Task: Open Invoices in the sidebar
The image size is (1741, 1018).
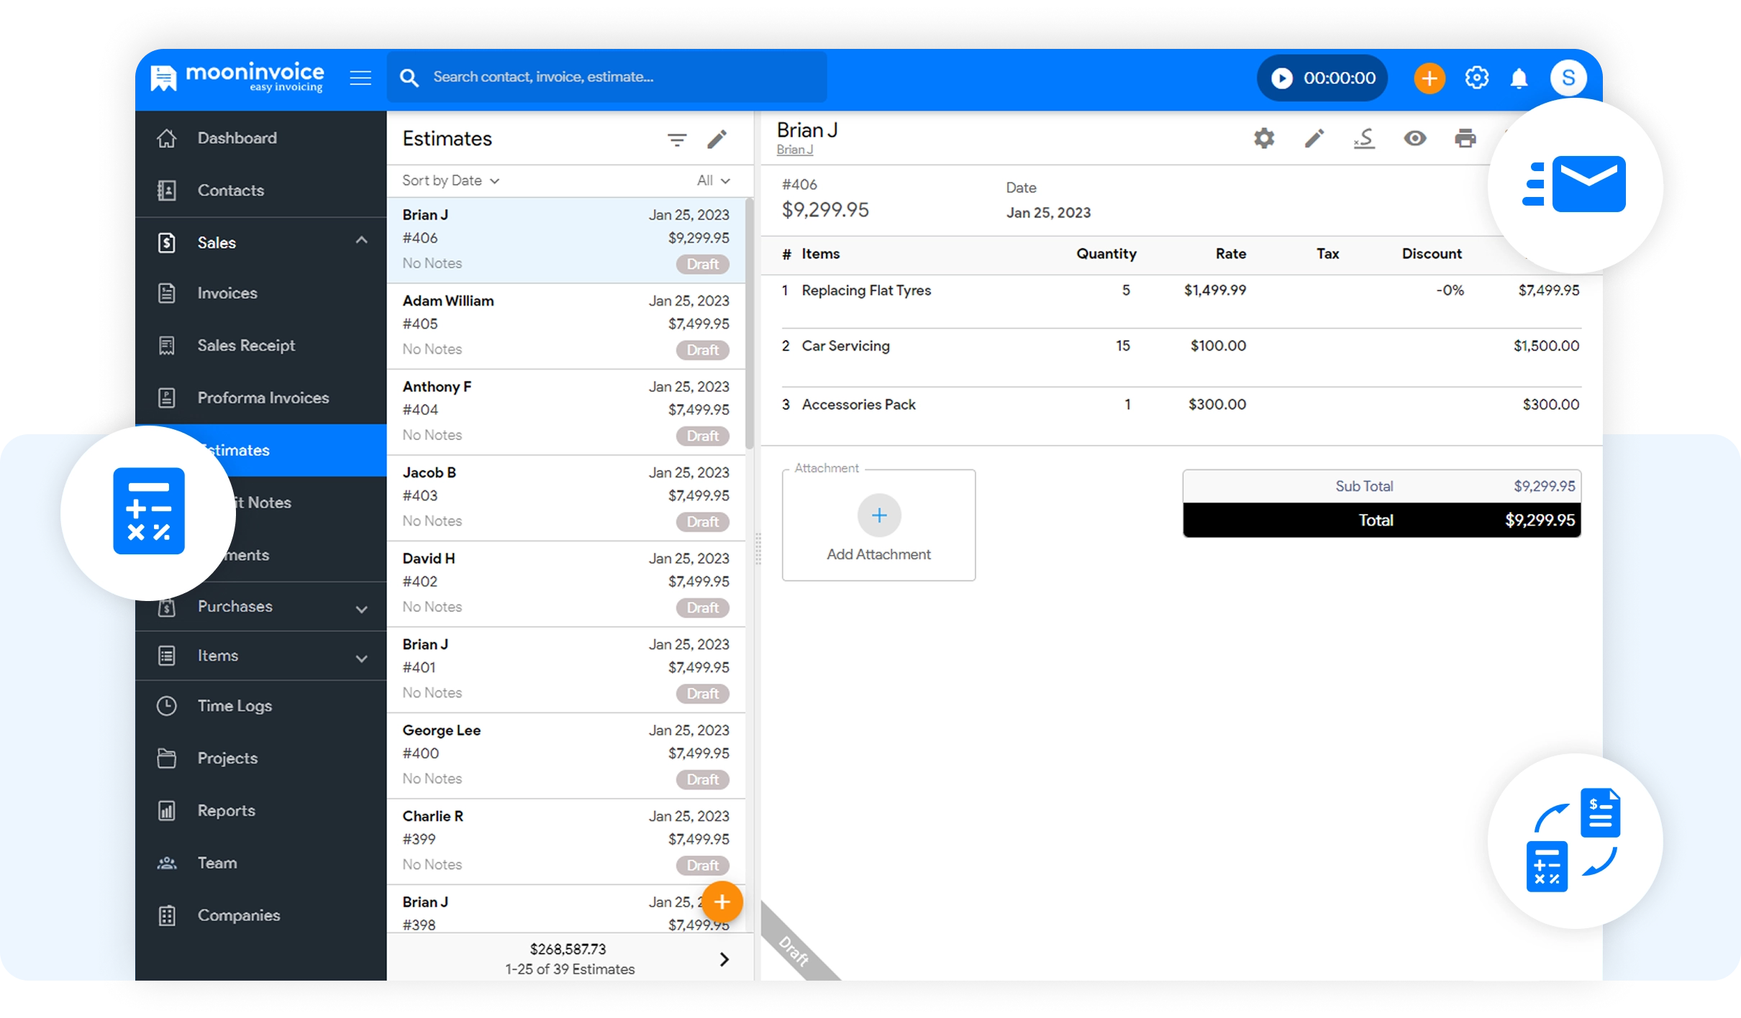Action: 227,293
